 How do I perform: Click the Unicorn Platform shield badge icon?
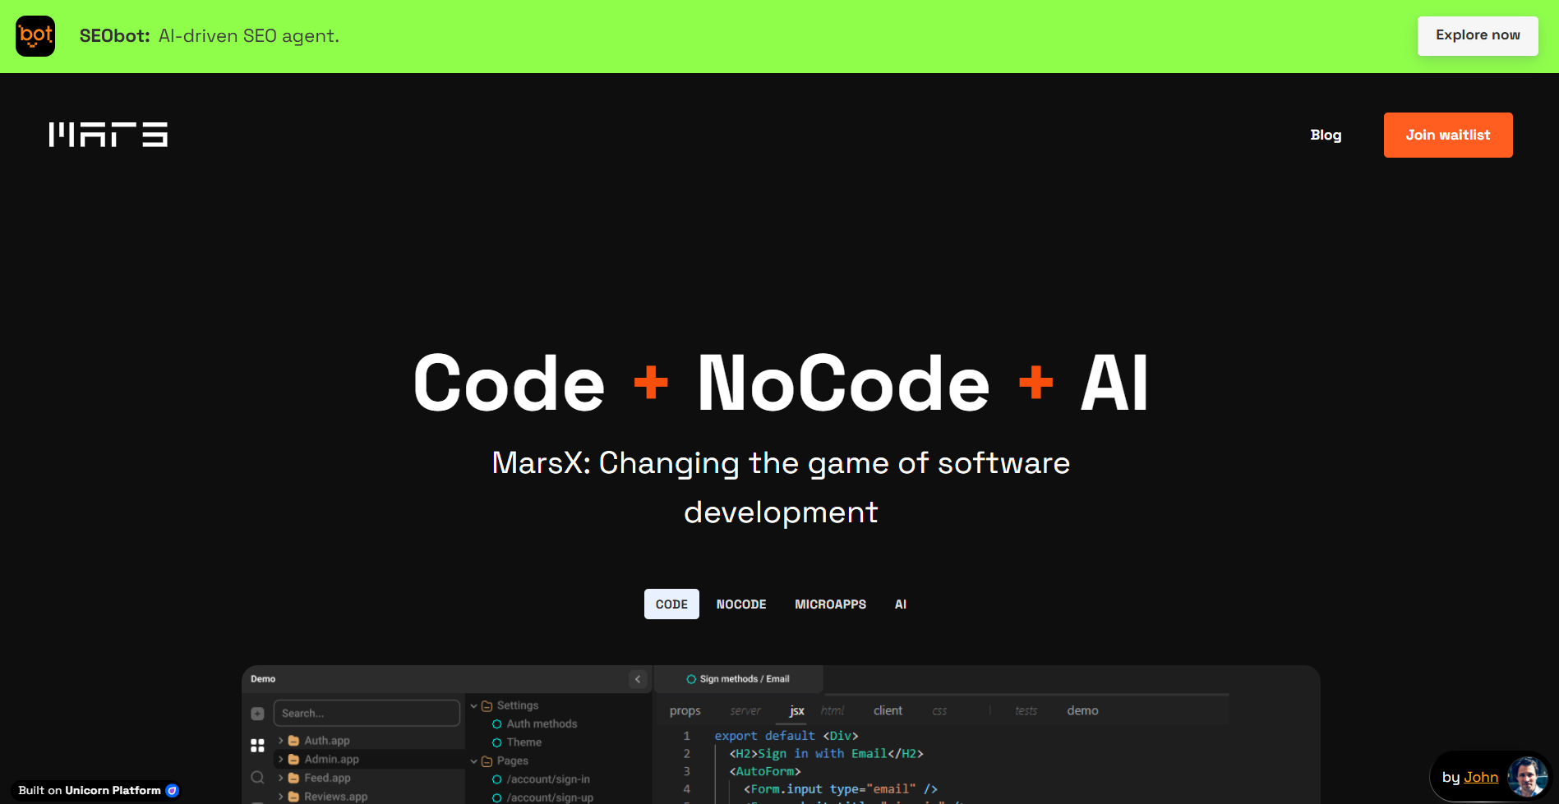172,791
